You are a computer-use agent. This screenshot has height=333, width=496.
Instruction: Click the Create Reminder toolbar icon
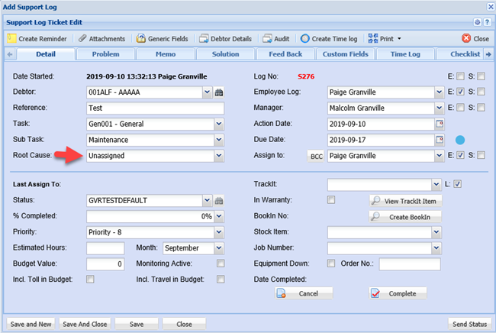[12, 38]
